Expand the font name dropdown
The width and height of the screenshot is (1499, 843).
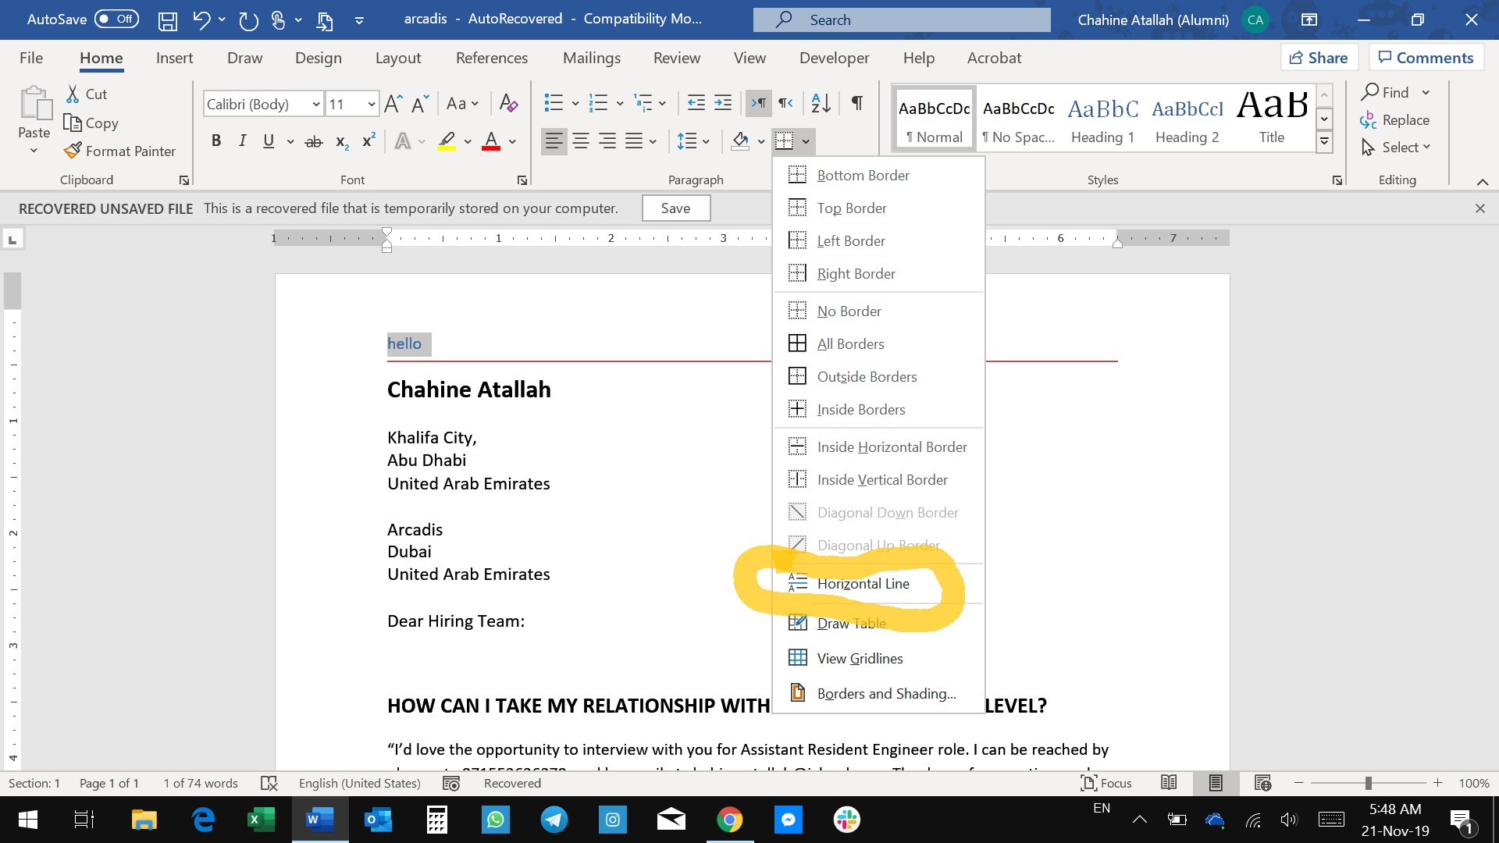pyautogui.click(x=316, y=104)
